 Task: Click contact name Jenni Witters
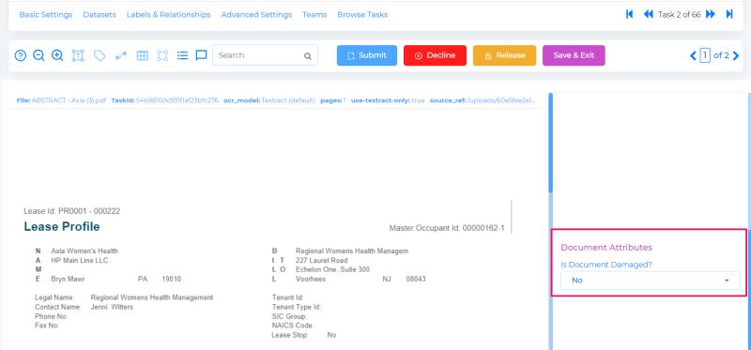[x=112, y=307]
